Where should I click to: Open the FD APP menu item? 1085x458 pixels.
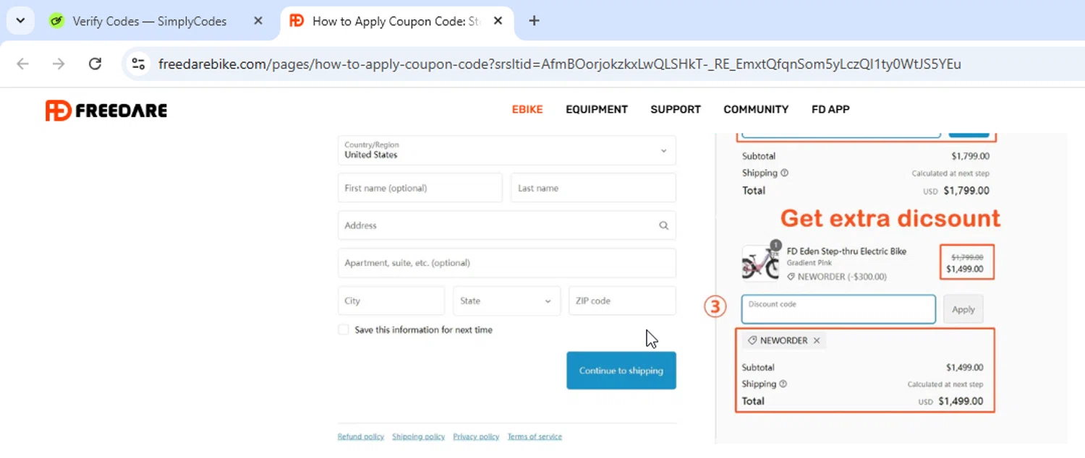tap(830, 109)
